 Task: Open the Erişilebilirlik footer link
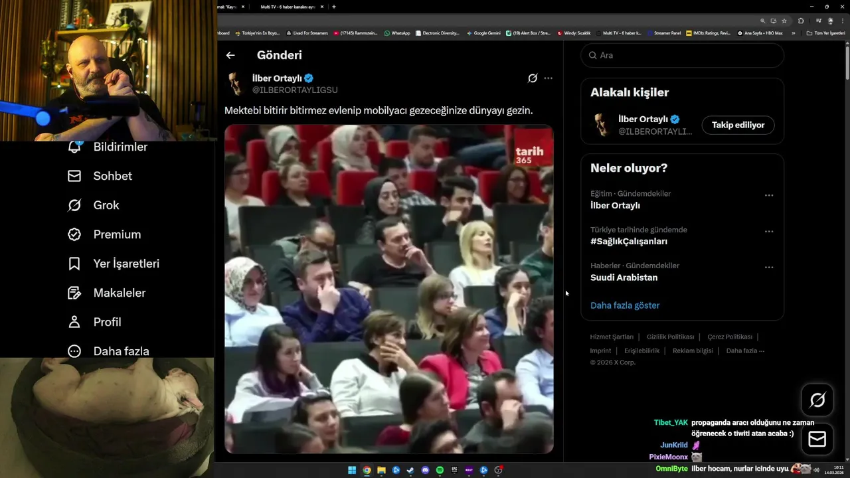point(641,351)
